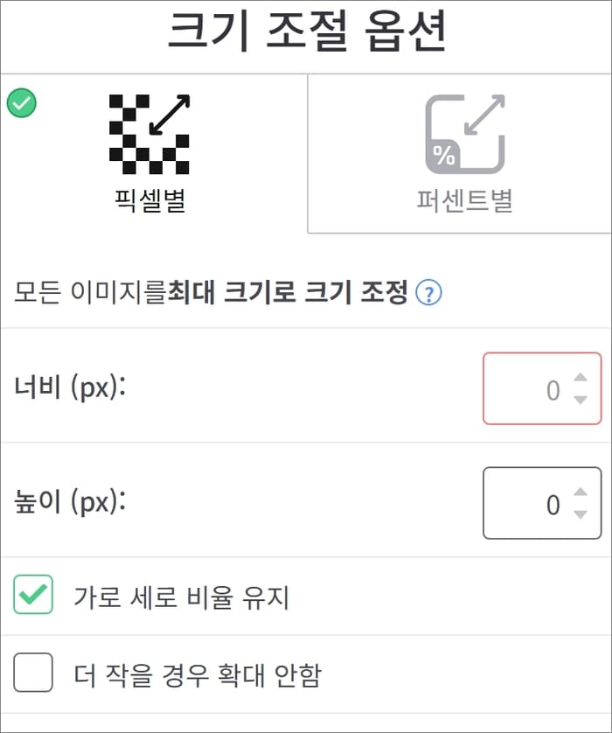Viewport: 612px width, 733px height.
Task: Increase 너비 (px) with up arrow
Action: pos(581,377)
